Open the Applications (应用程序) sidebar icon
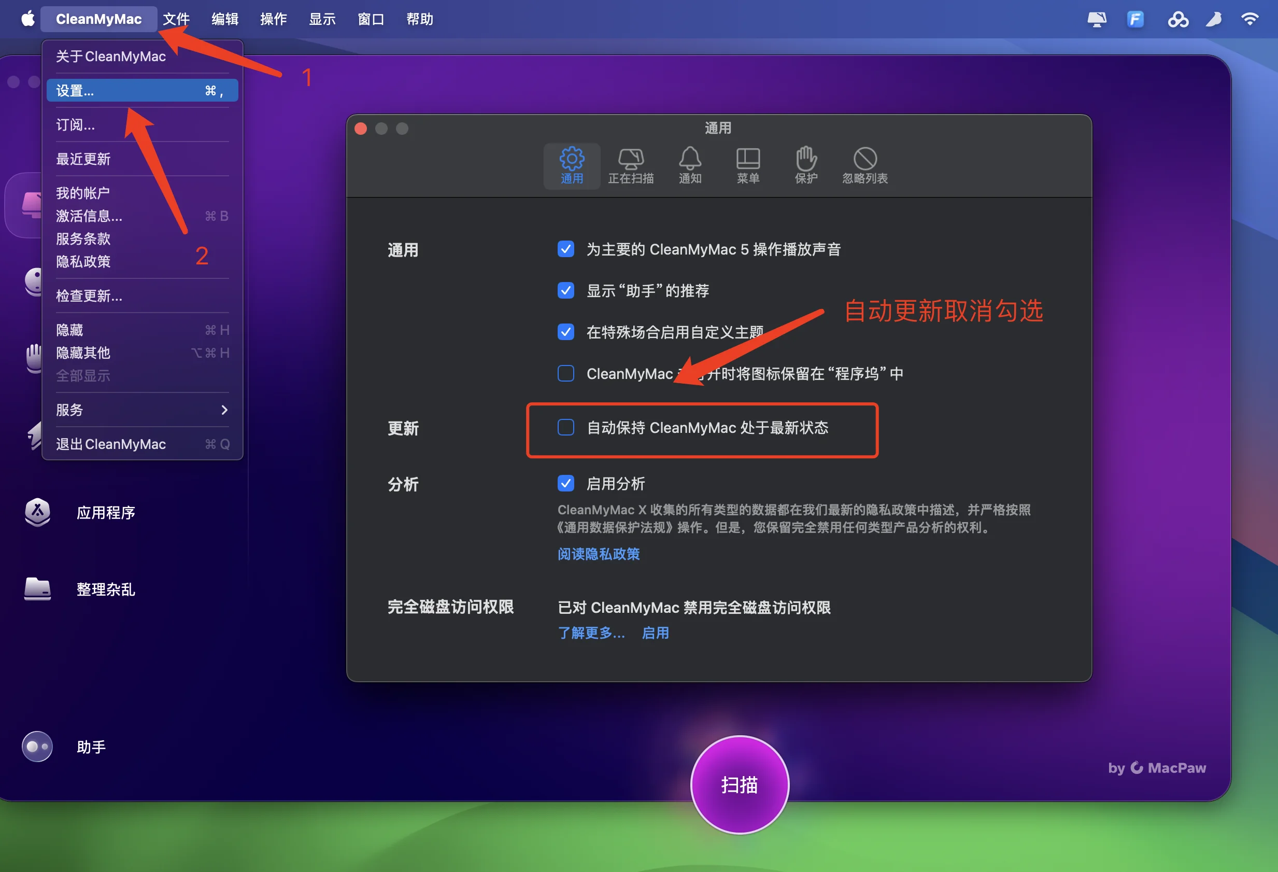Image resolution: width=1278 pixels, height=872 pixels. click(37, 512)
